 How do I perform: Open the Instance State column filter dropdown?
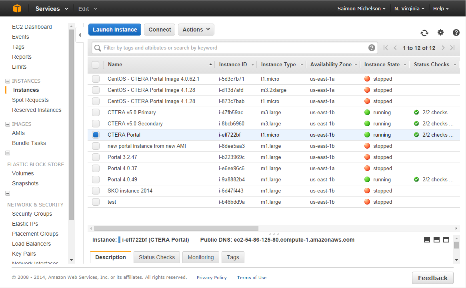click(405, 65)
